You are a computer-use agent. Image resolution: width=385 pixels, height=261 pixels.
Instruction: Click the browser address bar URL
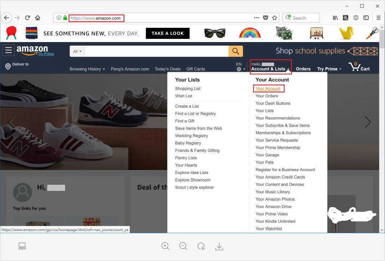(x=96, y=18)
